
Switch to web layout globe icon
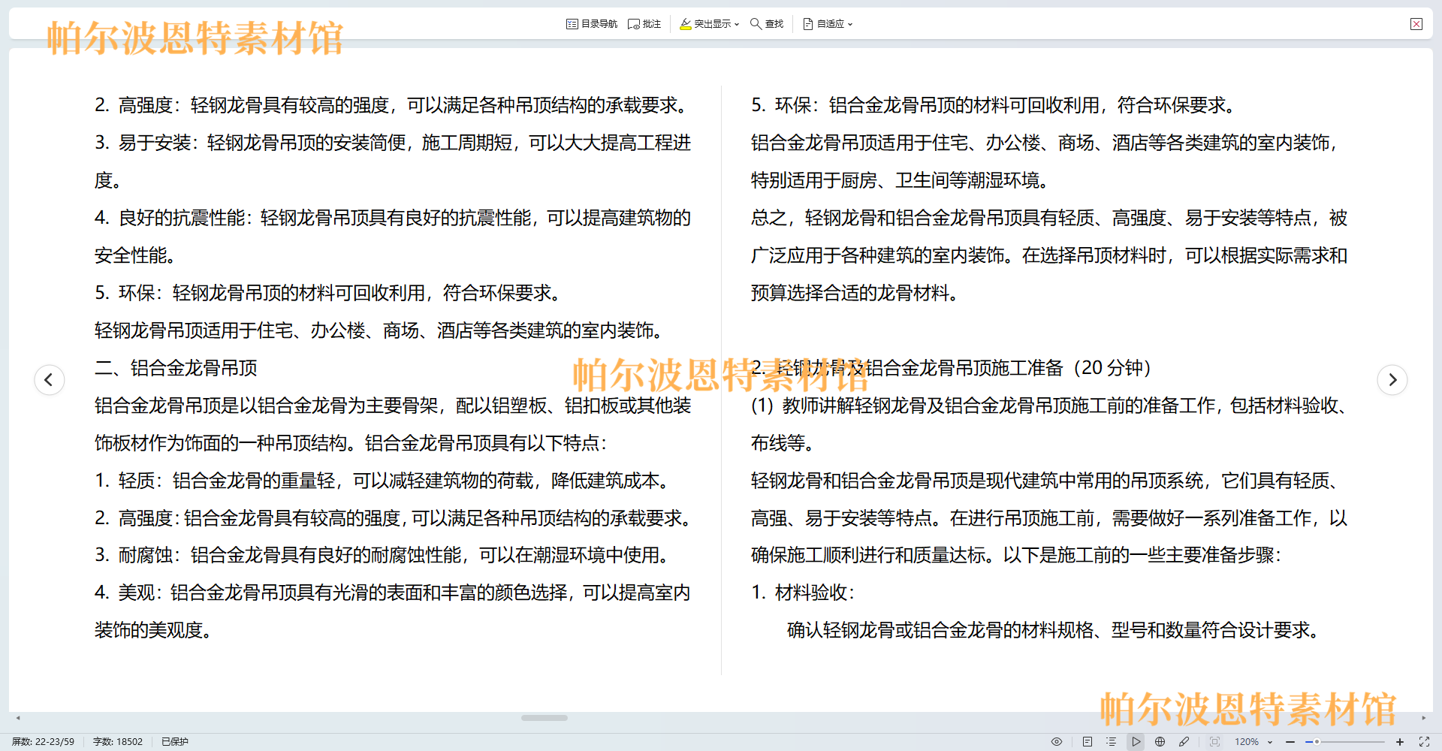[x=1160, y=741]
